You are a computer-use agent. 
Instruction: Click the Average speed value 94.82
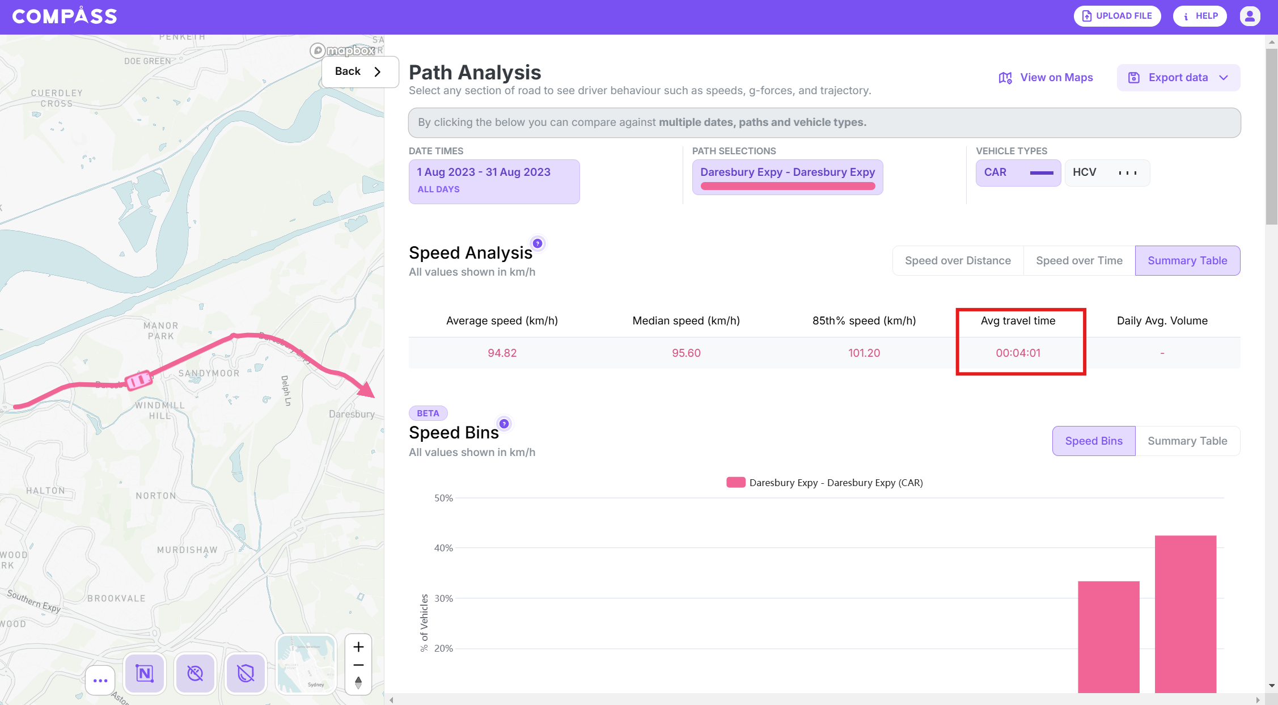[502, 353]
